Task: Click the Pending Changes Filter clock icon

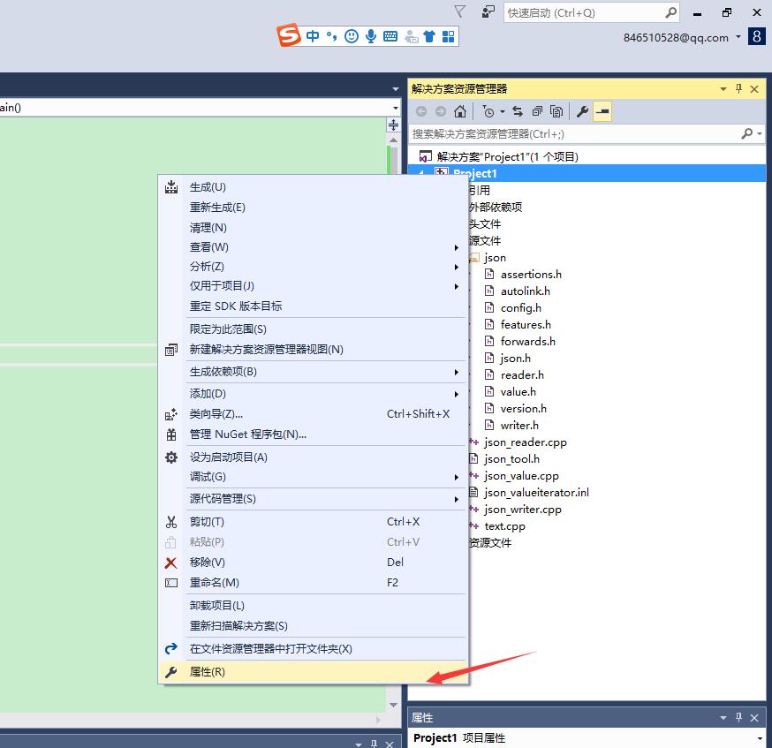Action: pyautogui.click(x=490, y=111)
